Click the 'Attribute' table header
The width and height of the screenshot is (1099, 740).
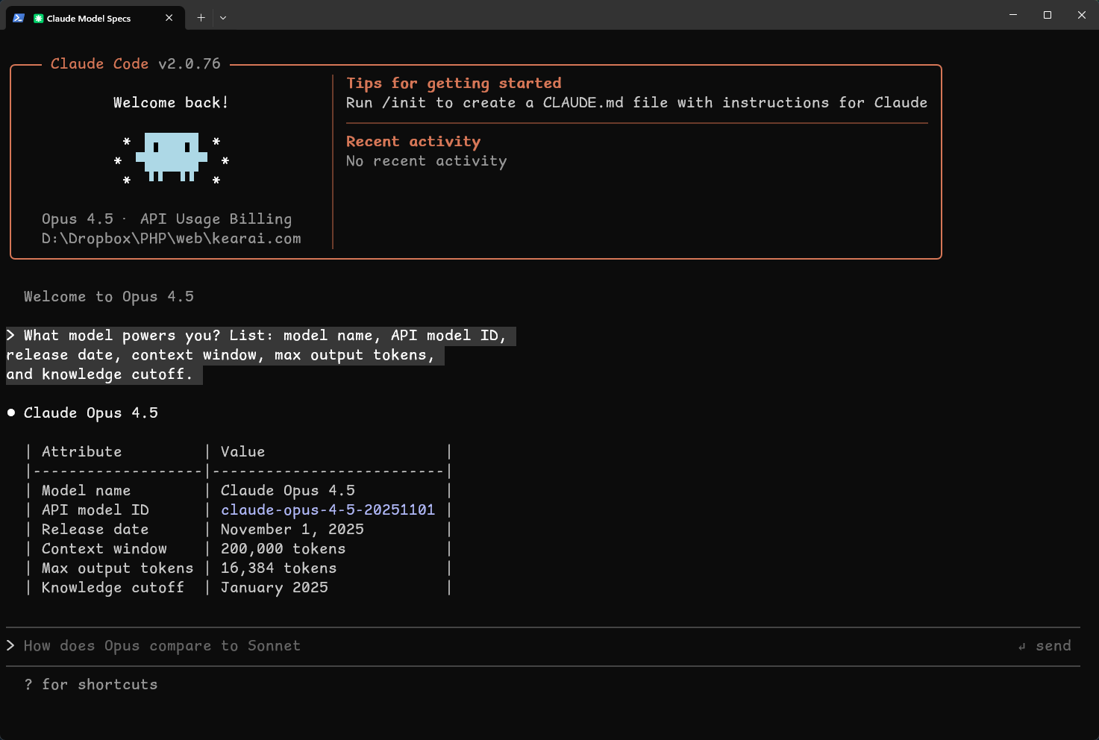81,452
